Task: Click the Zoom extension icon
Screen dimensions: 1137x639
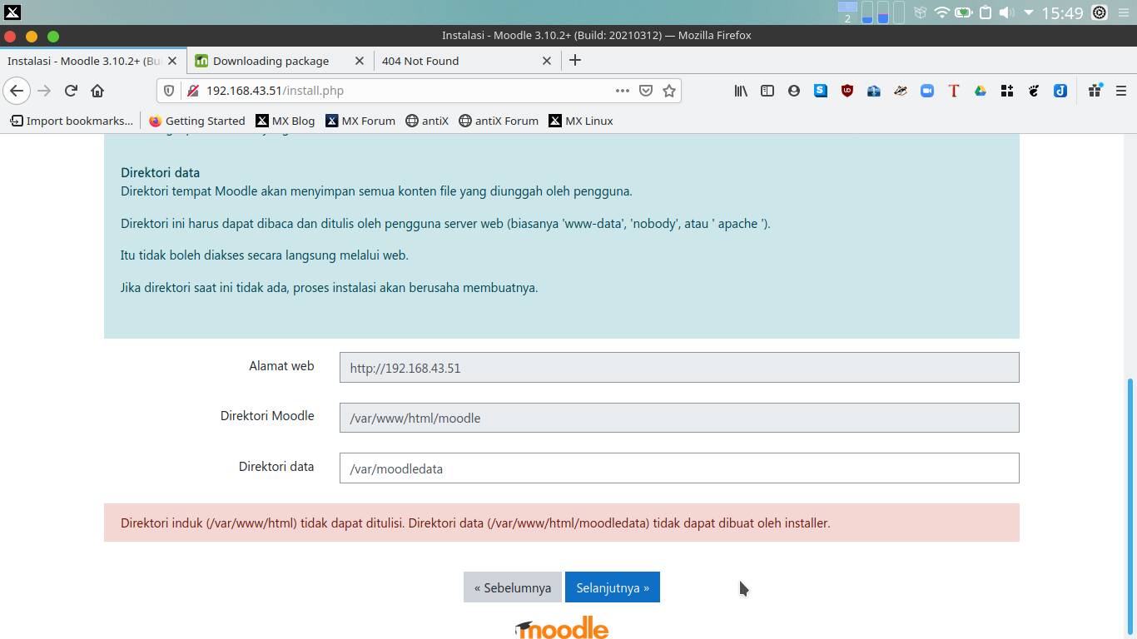Action: 927,91
